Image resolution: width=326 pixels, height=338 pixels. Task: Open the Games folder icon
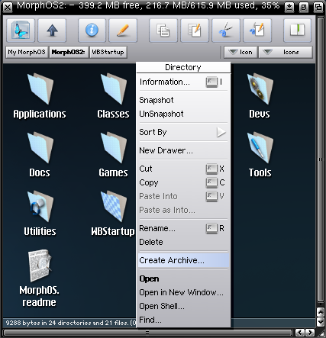tap(114, 155)
